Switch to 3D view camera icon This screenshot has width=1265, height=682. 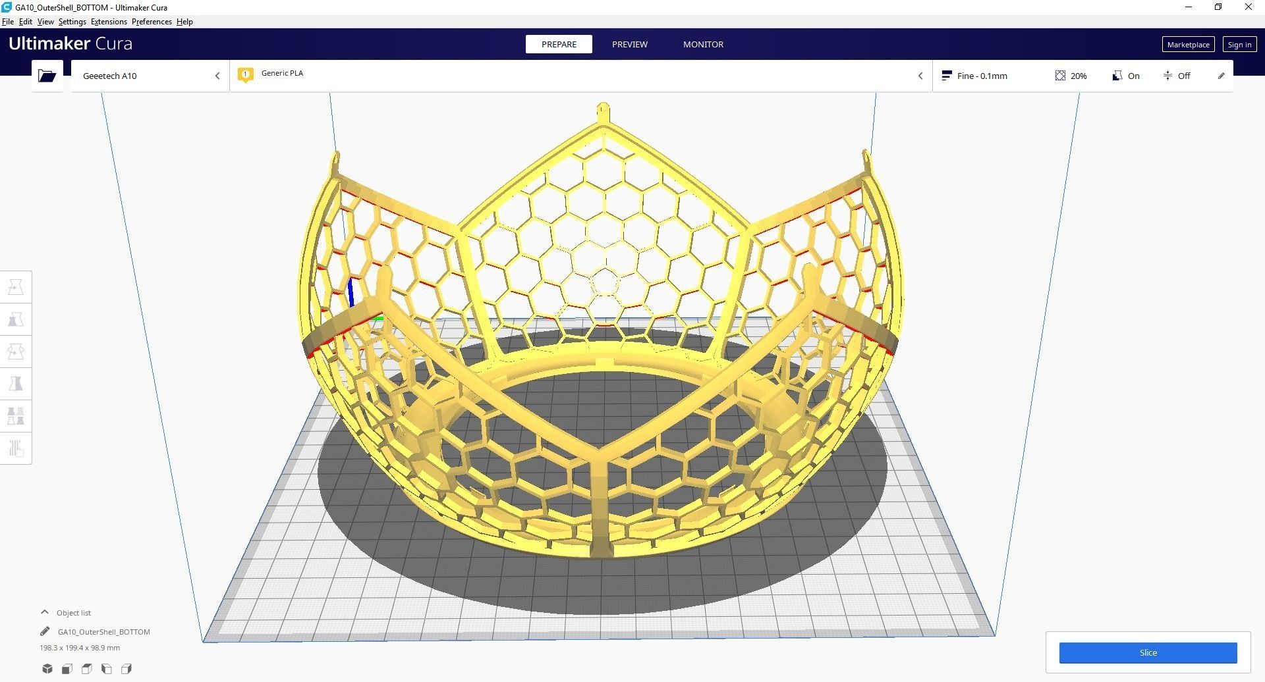pyautogui.click(x=47, y=669)
